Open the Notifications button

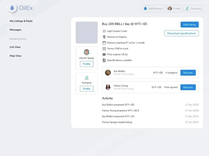(153, 9)
